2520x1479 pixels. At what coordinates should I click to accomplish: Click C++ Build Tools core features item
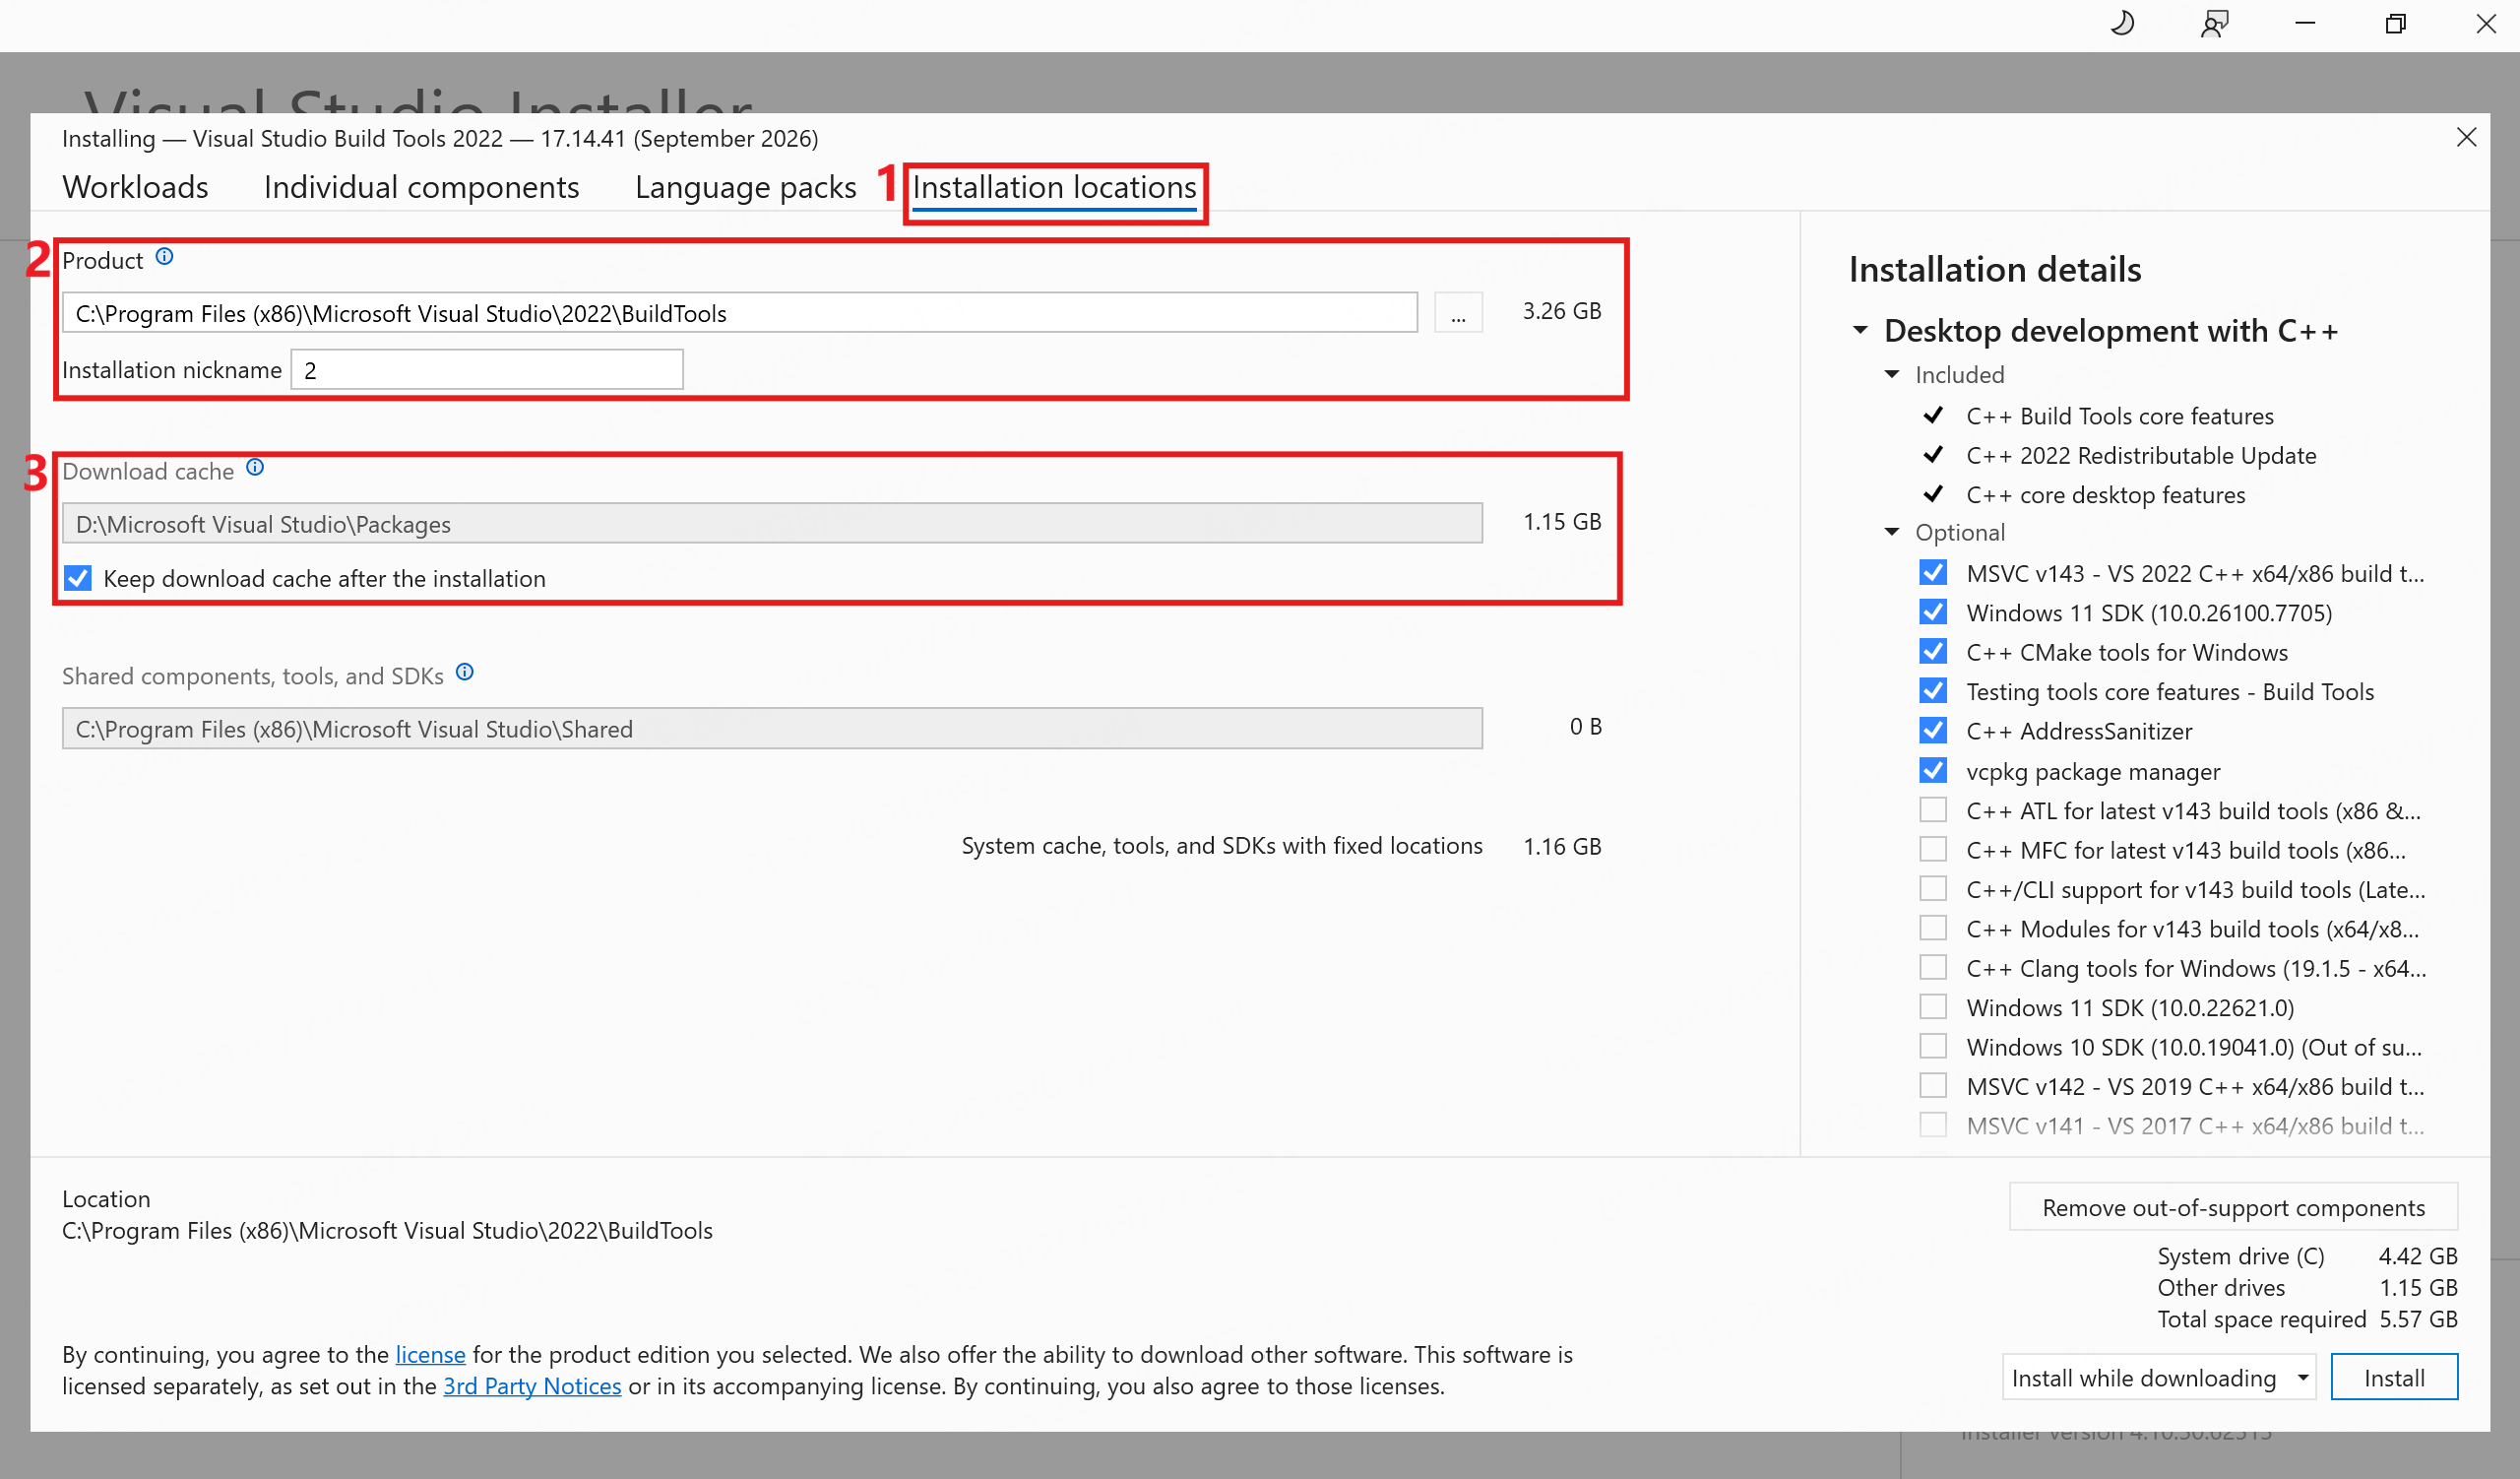click(x=2120, y=416)
